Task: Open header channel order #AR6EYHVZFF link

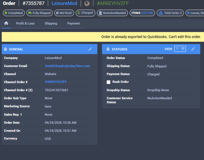Action: (x=113, y=3)
